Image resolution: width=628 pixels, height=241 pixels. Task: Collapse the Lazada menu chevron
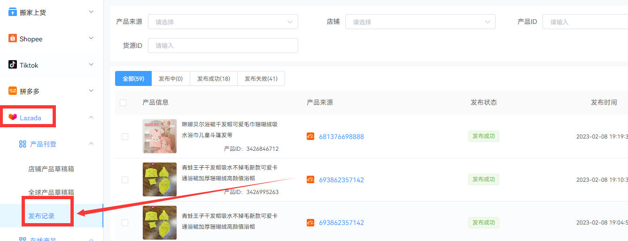pyautogui.click(x=91, y=117)
